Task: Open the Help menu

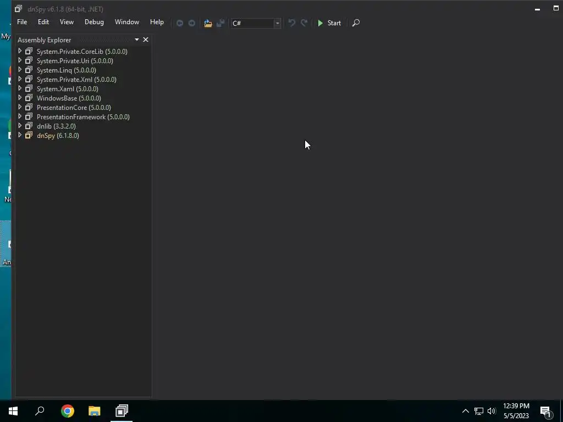Action: pyautogui.click(x=157, y=22)
